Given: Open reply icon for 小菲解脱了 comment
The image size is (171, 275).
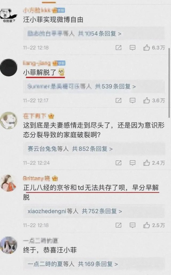Looking at the screenshot, I should click(133, 101).
